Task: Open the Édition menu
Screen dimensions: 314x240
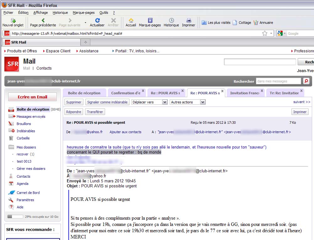Action: click(23, 13)
